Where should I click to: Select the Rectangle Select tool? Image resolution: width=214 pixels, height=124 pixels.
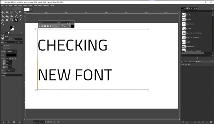(x=7, y=12)
